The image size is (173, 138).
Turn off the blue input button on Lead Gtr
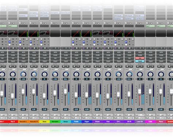pyautogui.click(x=140, y=61)
